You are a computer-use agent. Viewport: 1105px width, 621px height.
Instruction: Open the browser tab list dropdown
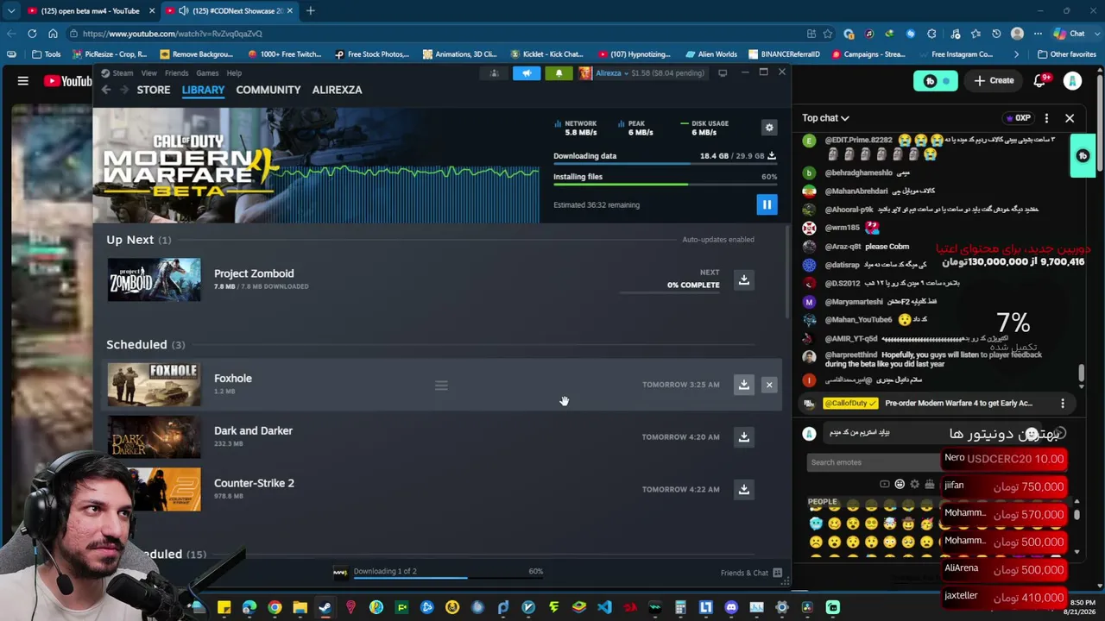pos(11,10)
